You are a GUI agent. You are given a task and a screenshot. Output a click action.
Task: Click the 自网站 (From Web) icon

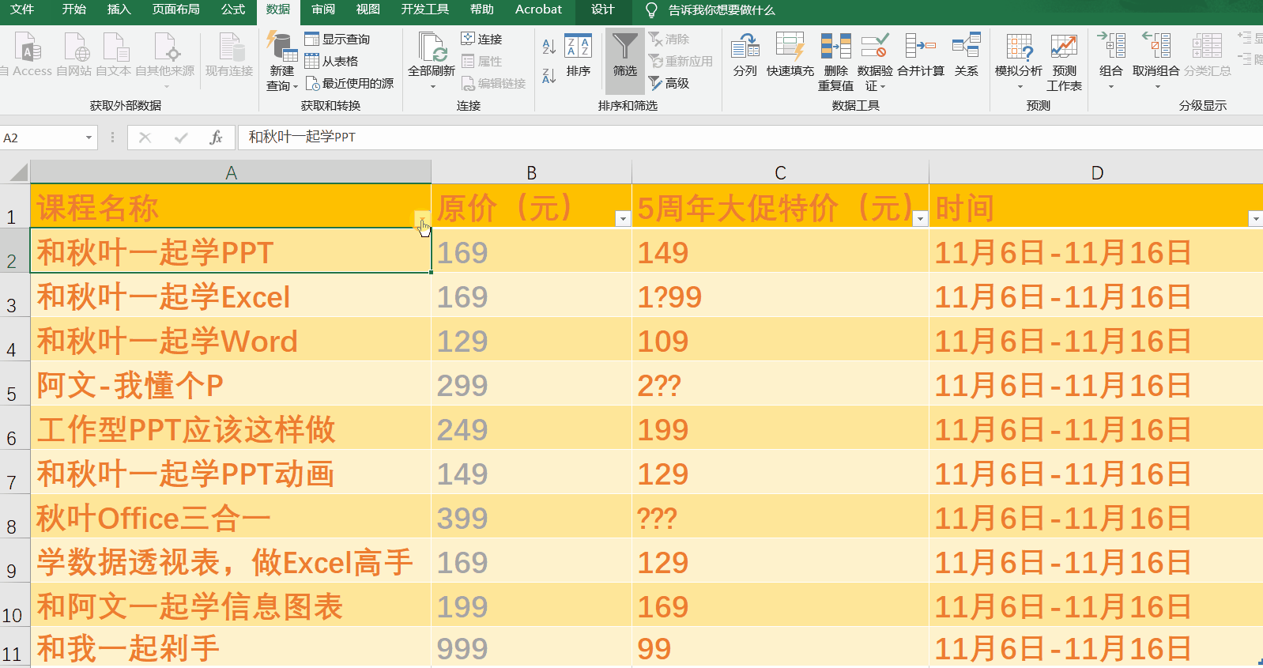click(x=76, y=47)
